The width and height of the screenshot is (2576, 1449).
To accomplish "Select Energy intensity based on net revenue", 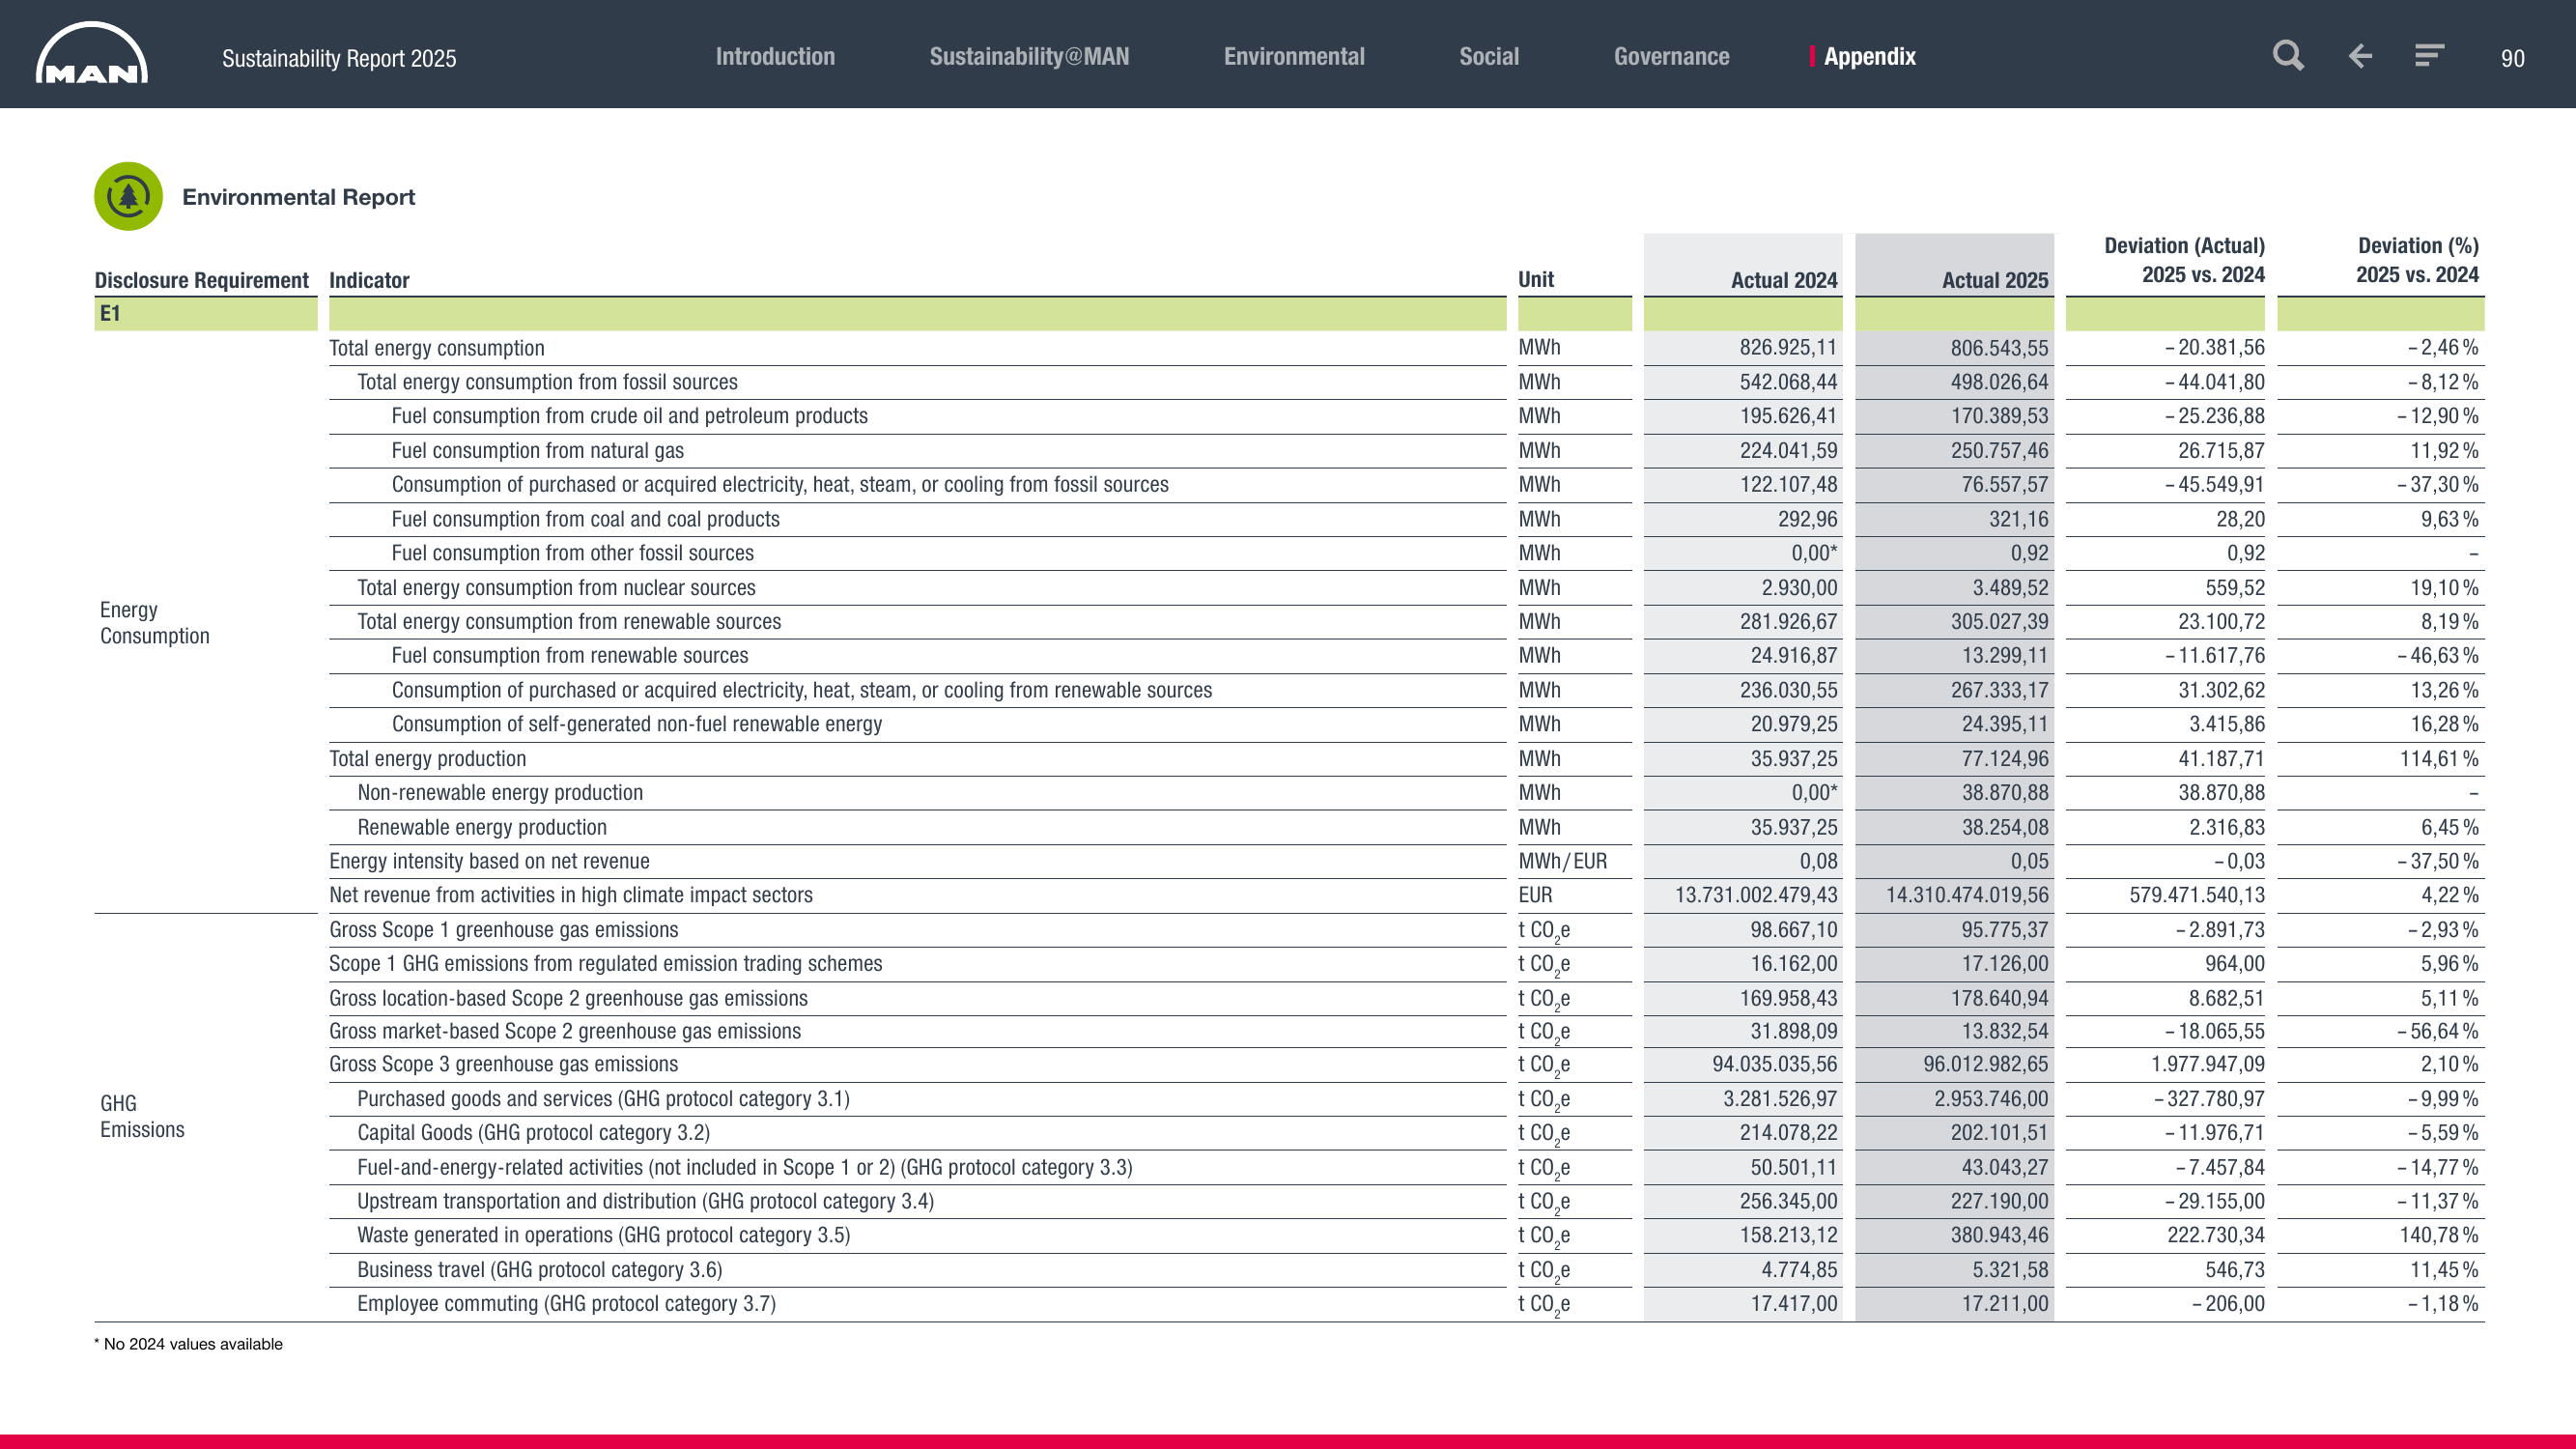I will (x=489, y=861).
